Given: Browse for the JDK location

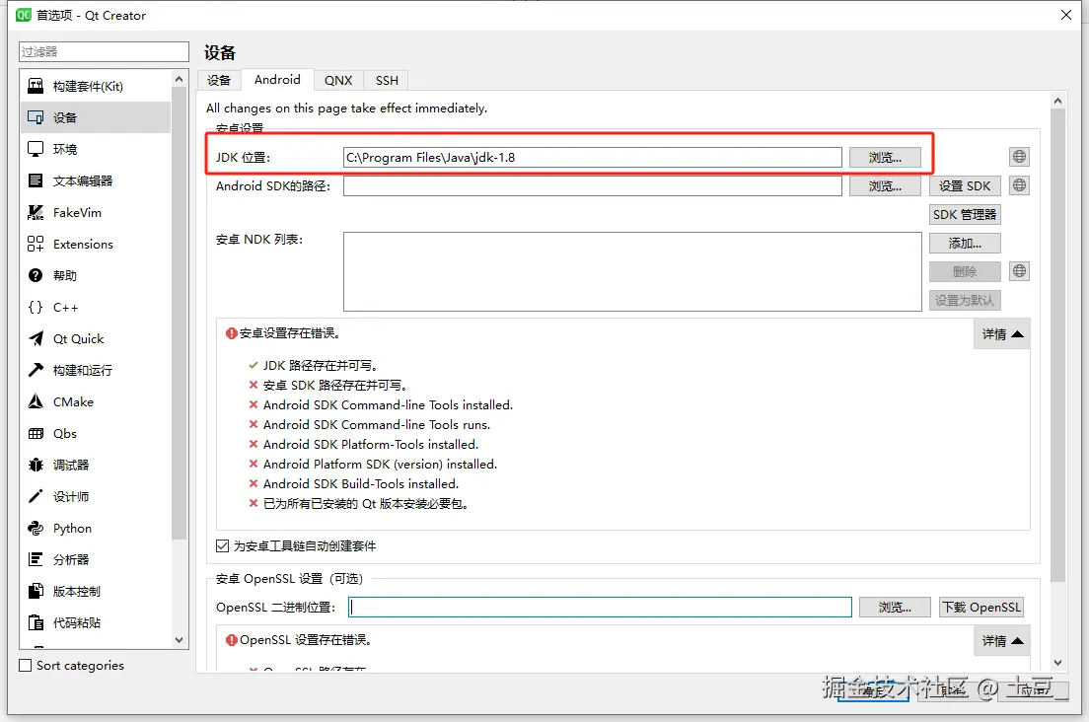Looking at the screenshot, I should point(885,158).
